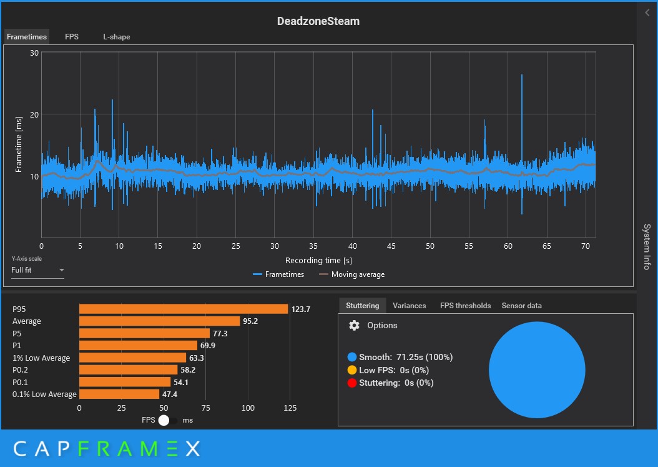Open the Y-Axis scale Full fit dropdown

coord(37,270)
